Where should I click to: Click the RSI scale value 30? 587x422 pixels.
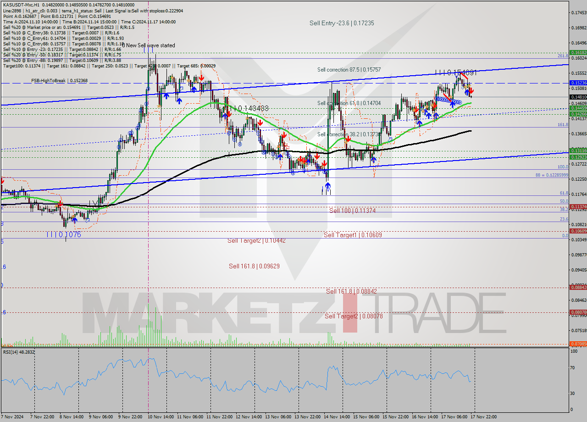pos(573,393)
